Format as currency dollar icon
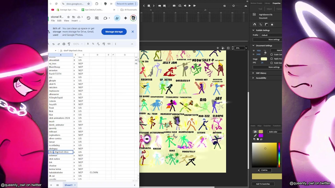 [88, 44]
